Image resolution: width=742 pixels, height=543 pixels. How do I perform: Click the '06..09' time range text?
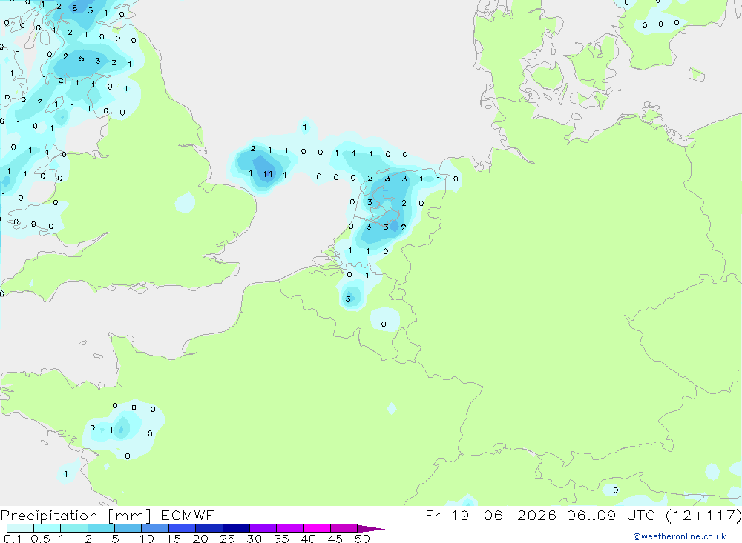click(591, 515)
